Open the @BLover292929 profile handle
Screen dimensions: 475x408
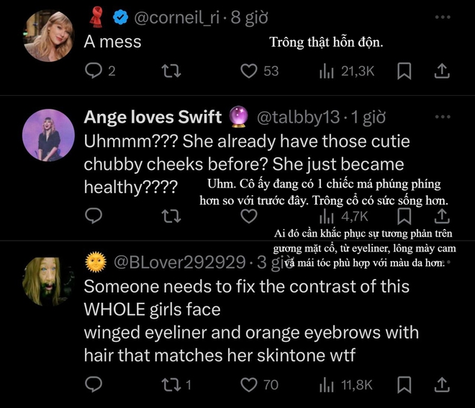(x=178, y=260)
